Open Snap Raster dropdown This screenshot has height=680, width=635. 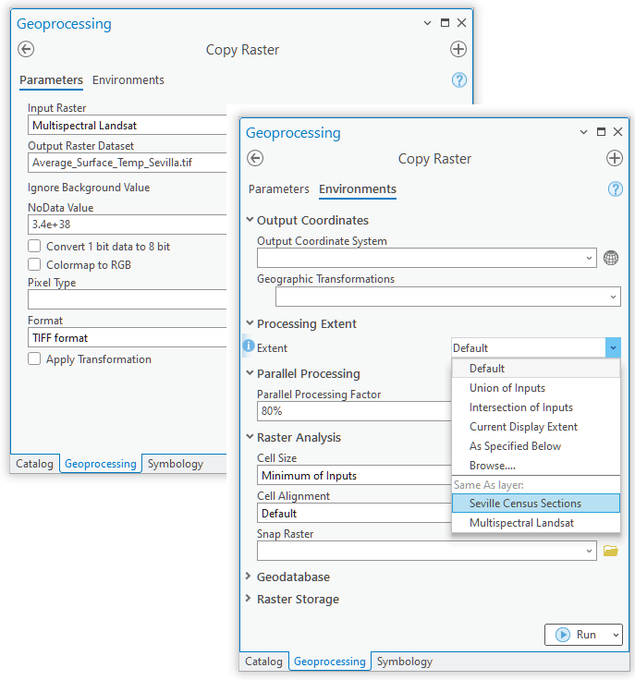(x=589, y=551)
